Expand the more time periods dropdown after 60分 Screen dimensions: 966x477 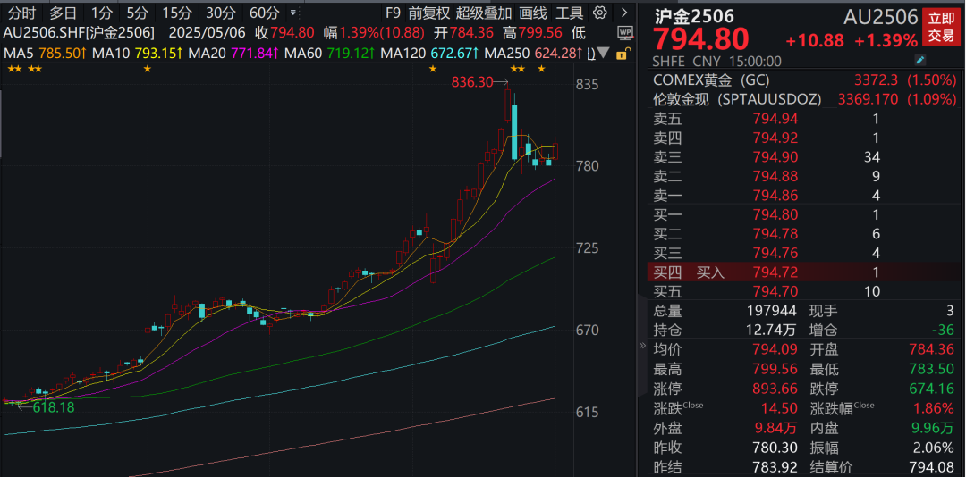pyautogui.click(x=292, y=13)
